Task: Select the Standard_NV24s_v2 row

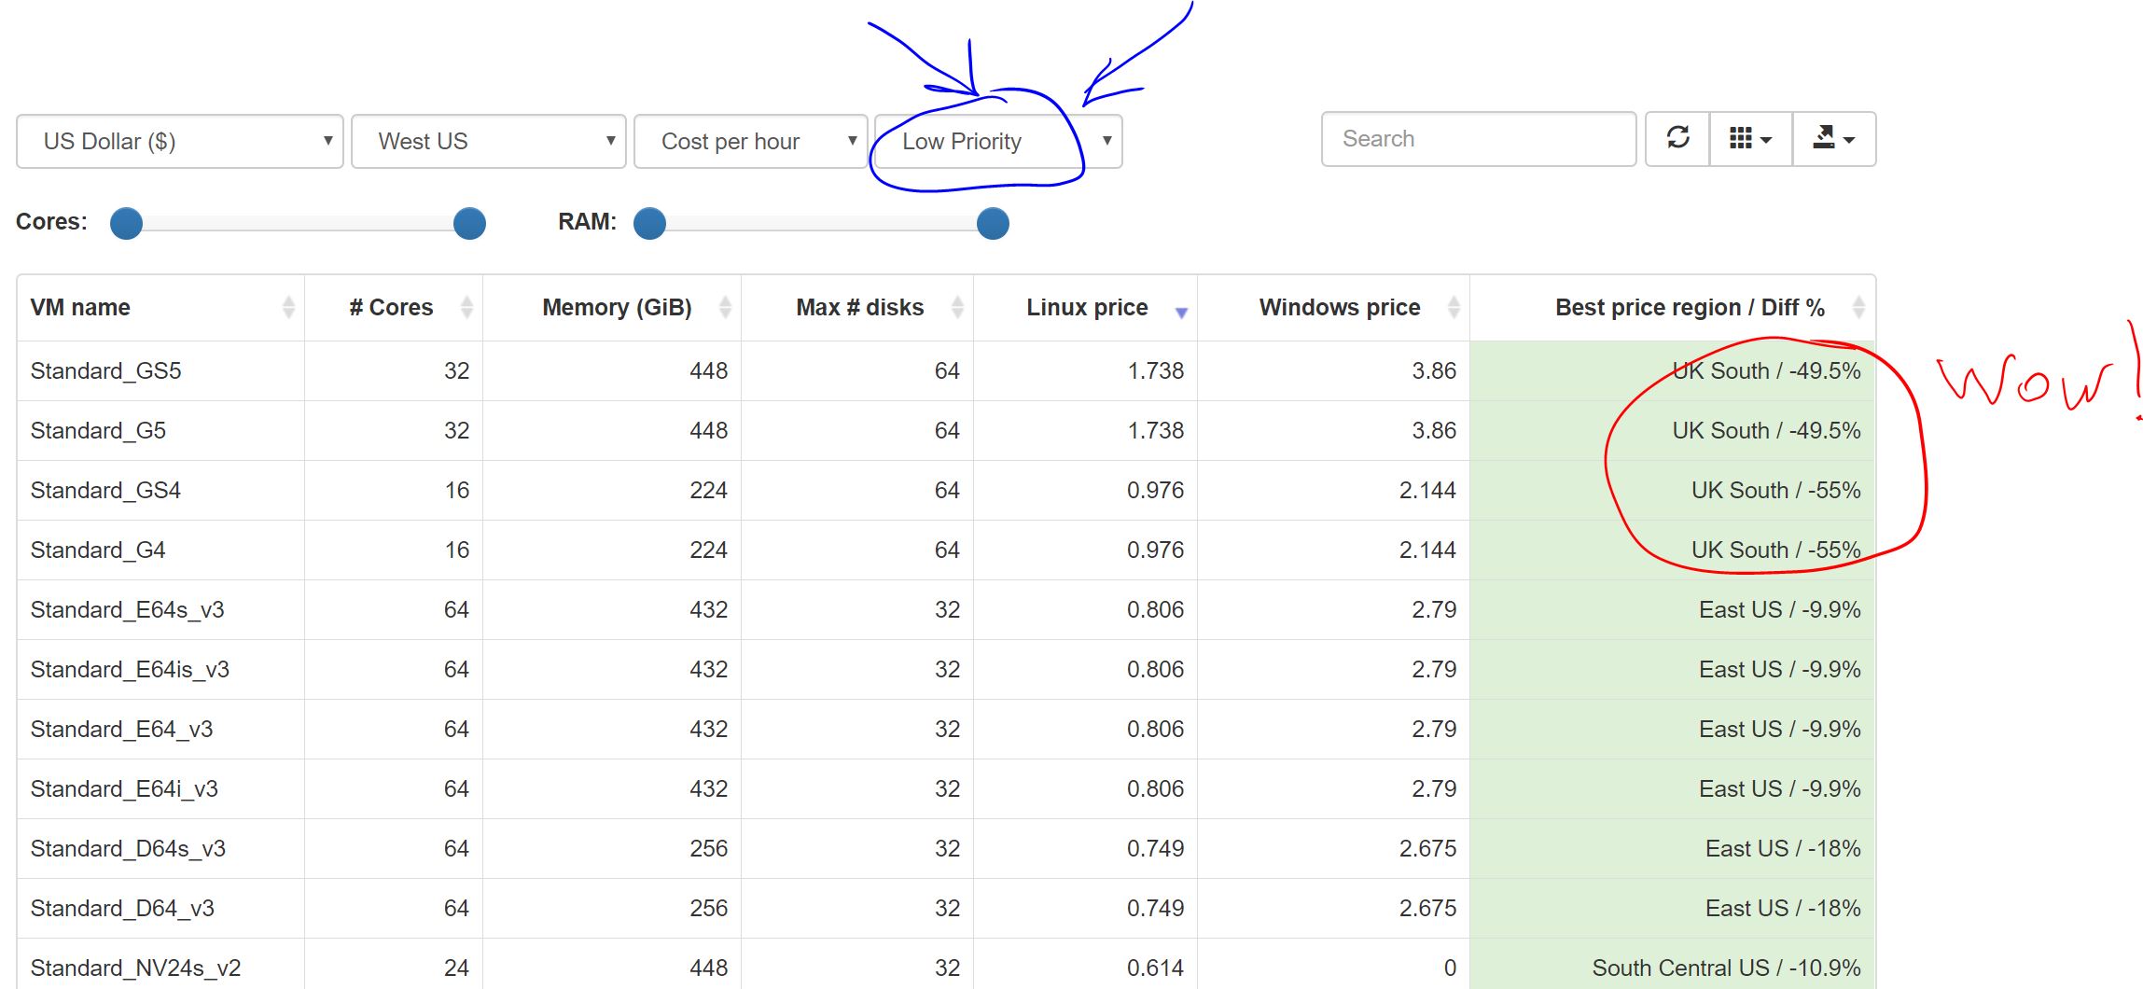Action: [x=135, y=968]
